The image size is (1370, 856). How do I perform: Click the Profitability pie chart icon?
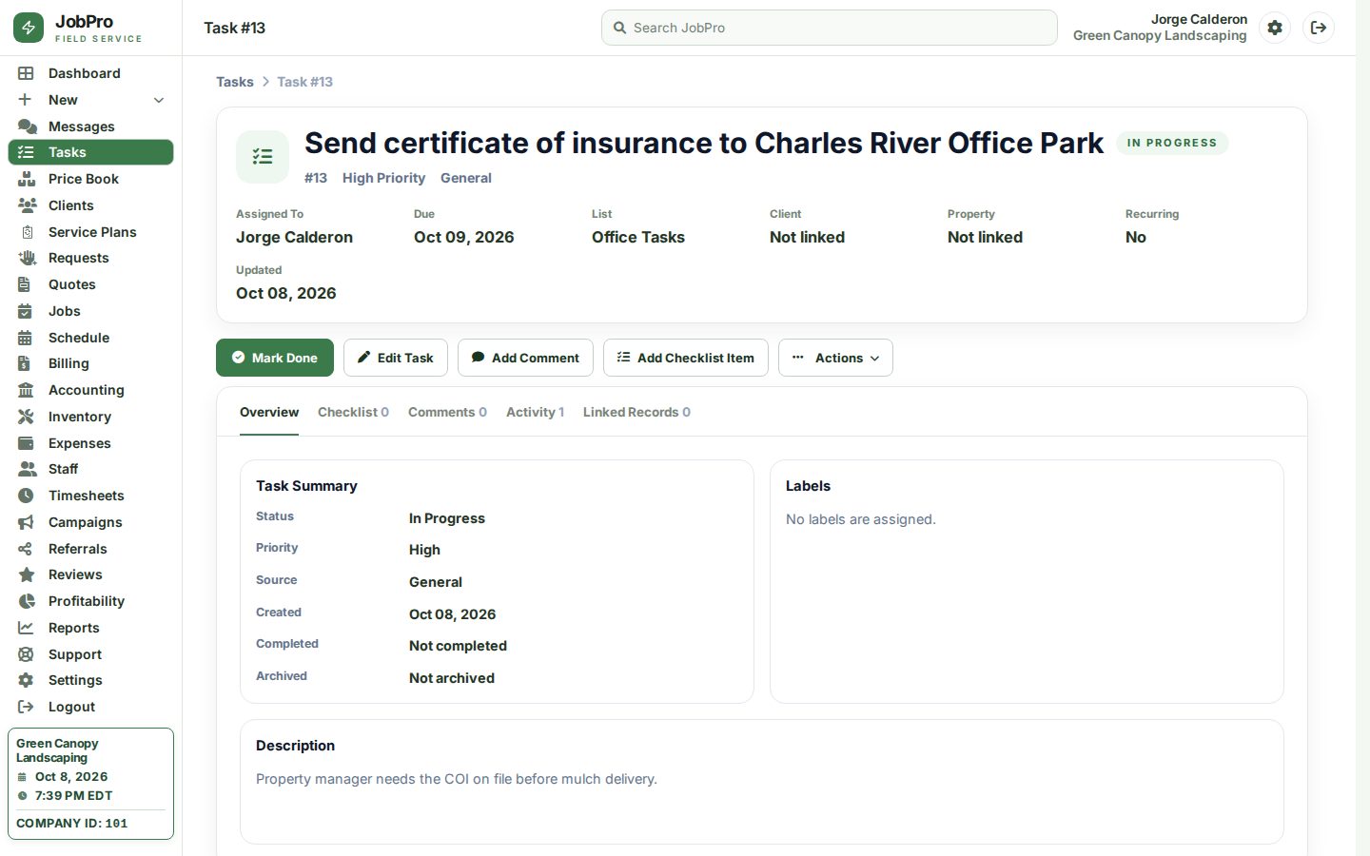click(26, 601)
